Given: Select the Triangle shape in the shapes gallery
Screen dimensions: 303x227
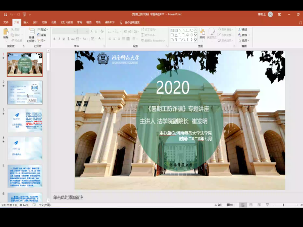Looking at the screenshot, I should (x=176, y=35).
